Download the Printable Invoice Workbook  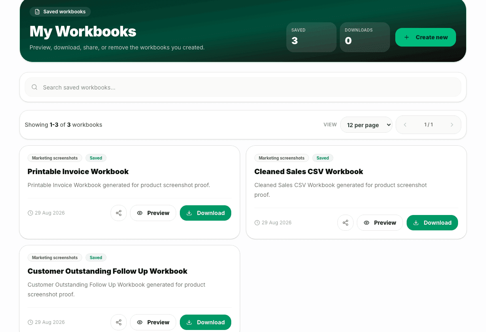(205, 213)
